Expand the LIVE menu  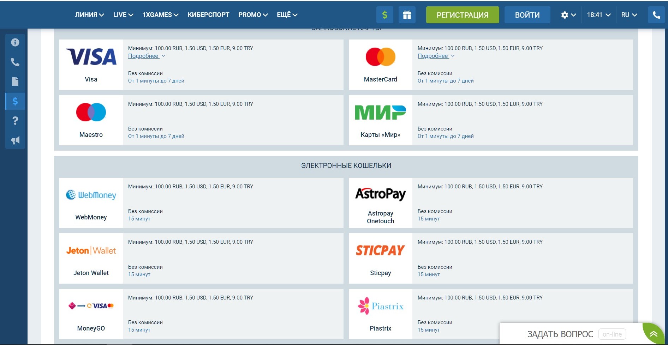pyautogui.click(x=123, y=15)
